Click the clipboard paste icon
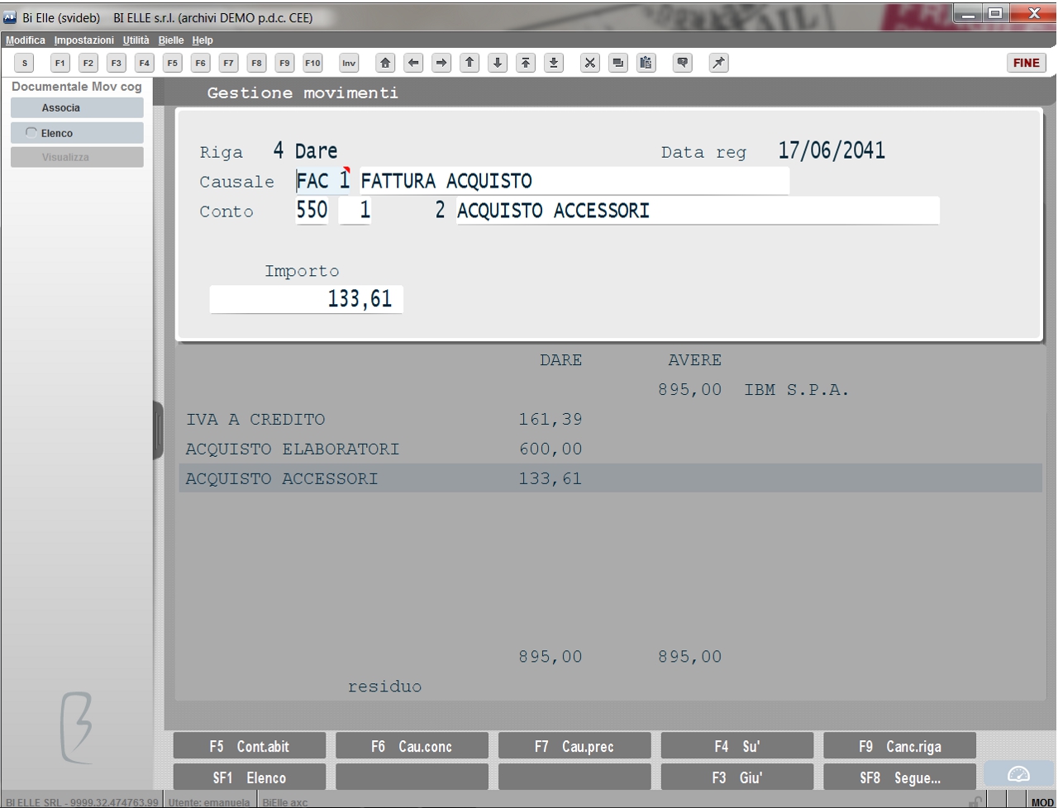The width and height of the screenshot is (1058, 808). (646, 63)
